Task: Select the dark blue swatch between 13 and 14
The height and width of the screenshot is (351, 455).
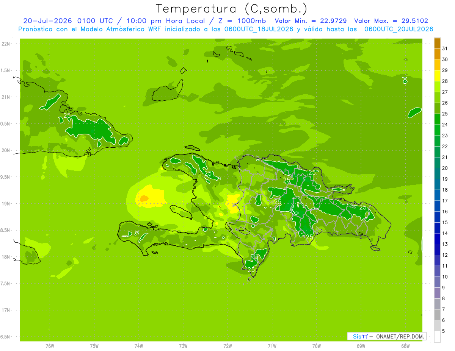Action: click(437, 239)
